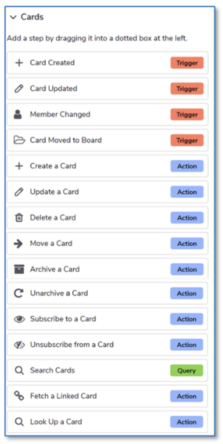Click the blue Action badge on Look Up a Card
Screen dimensions: 223x444
186,422
